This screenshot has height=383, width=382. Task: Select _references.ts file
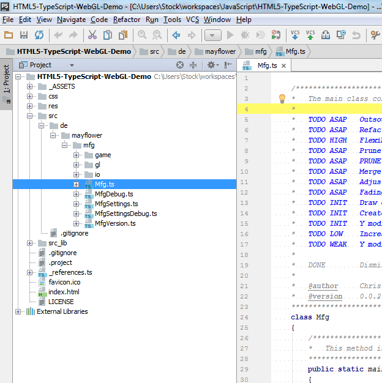(70, 272)
